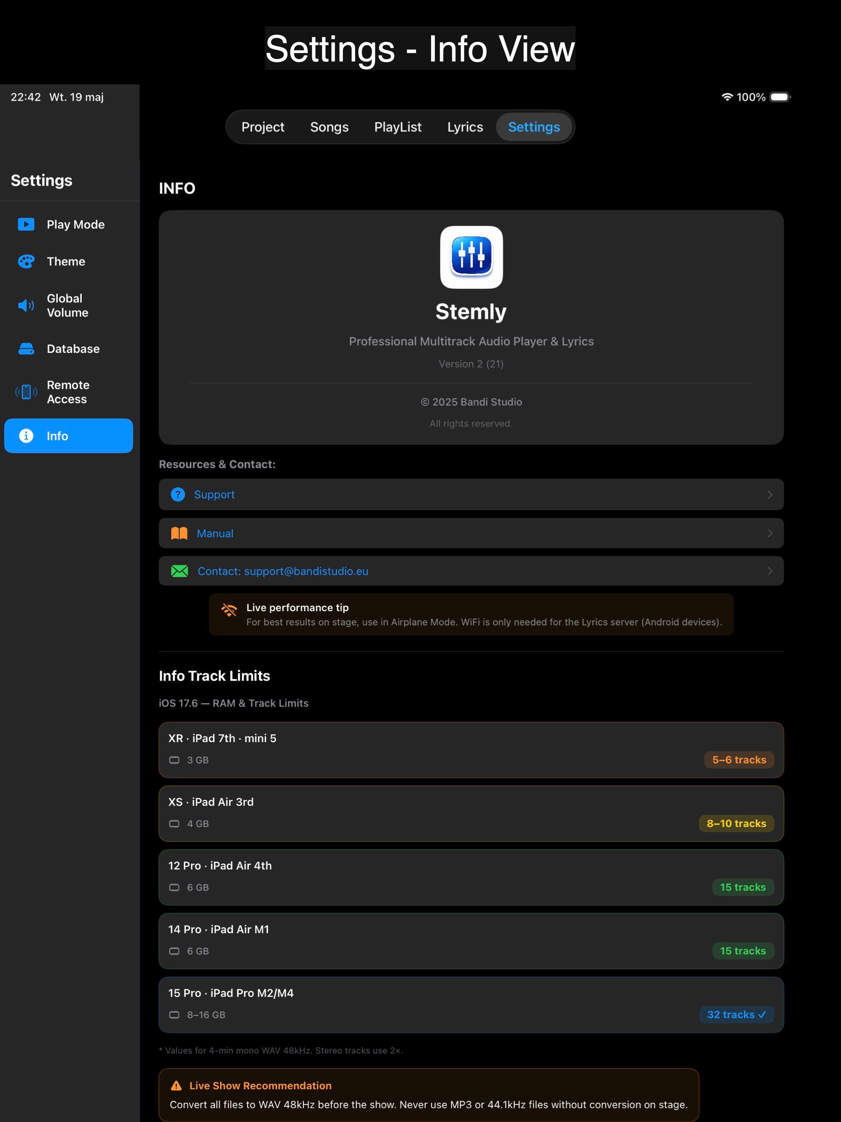Click the RAM chip icon beside 4 GB
This screenshot has width=841, height=1122.
click(x=175, y=824)
